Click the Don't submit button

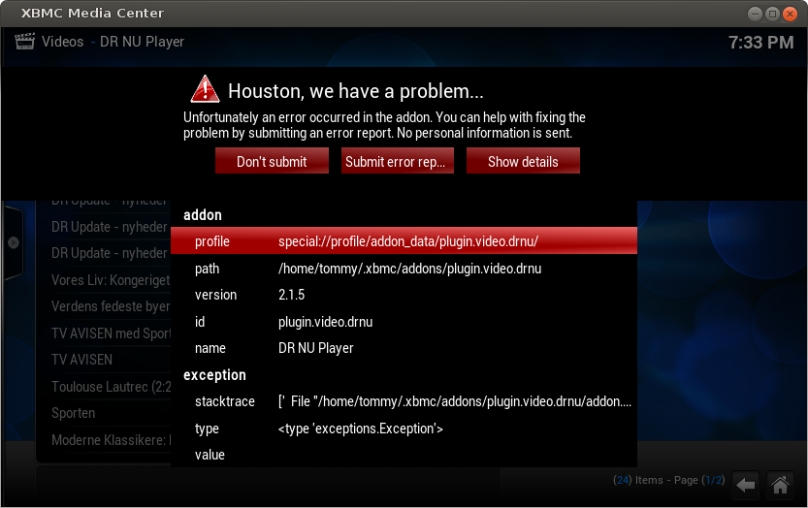(272, 161)
